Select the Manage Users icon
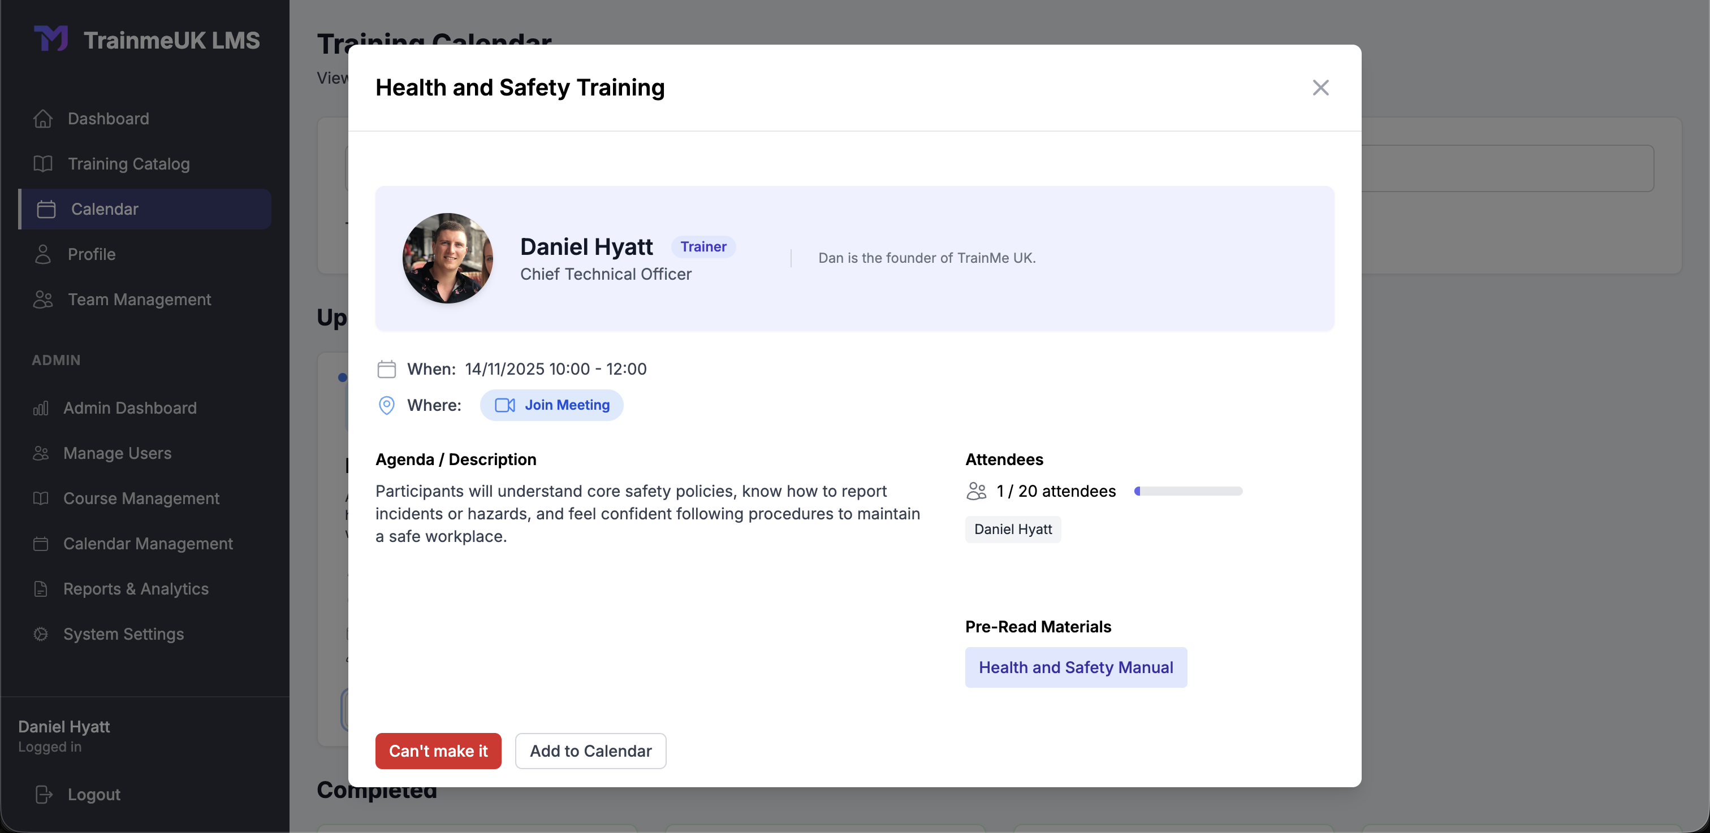 [41, 453]
